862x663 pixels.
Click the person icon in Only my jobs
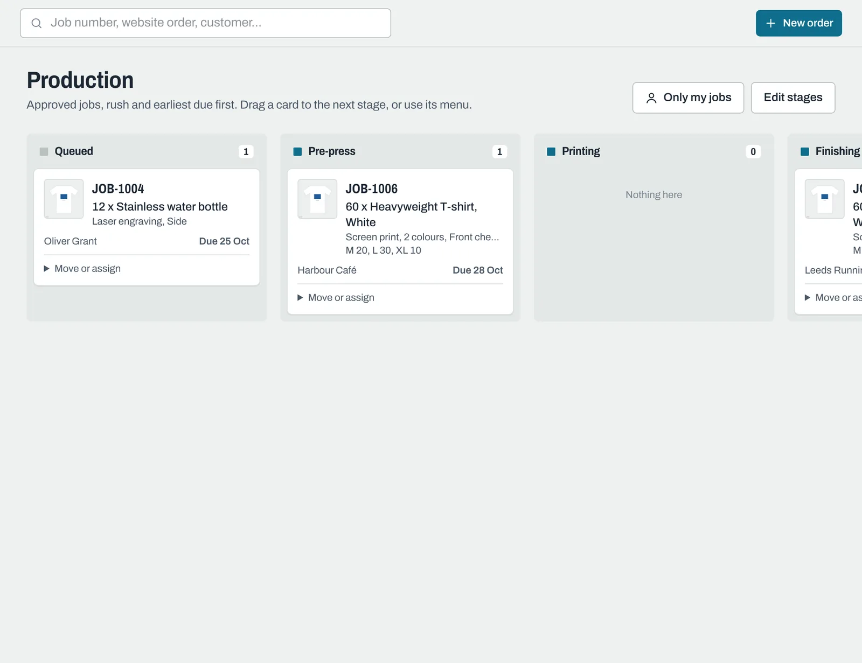(x=651, y=98)
